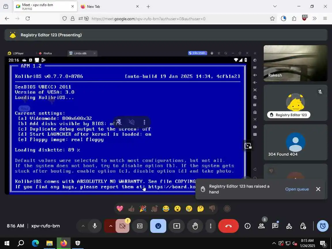Show the people participants panel
The height and width of the screenshot is (249, 332).
click(x=261, y=226)
